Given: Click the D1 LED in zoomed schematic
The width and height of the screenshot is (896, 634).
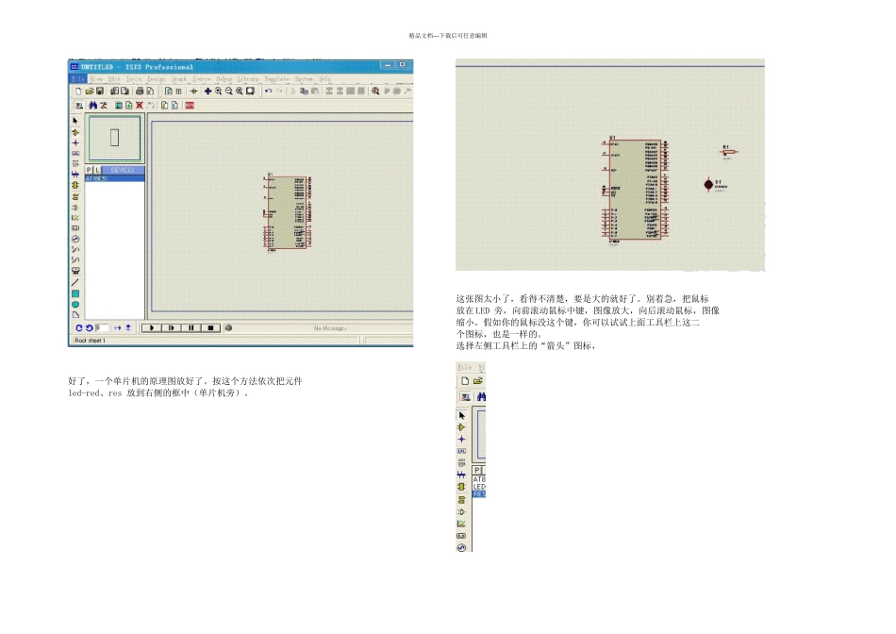Looking at the screenshot, I should coord(709,185).
